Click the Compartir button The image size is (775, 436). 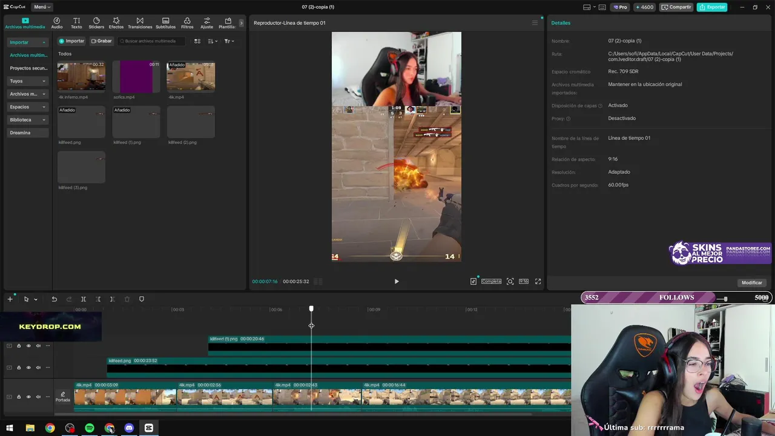point(676,7)
